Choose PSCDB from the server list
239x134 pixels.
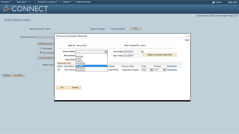(91, 57)
